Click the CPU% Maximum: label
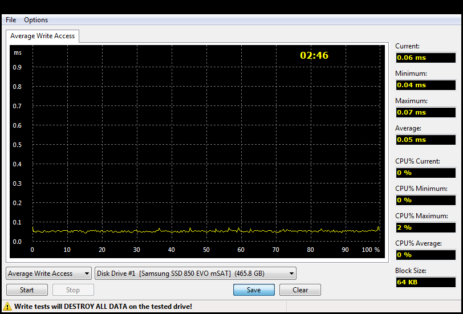Viewport: 463px width, 314px height. 421,216
